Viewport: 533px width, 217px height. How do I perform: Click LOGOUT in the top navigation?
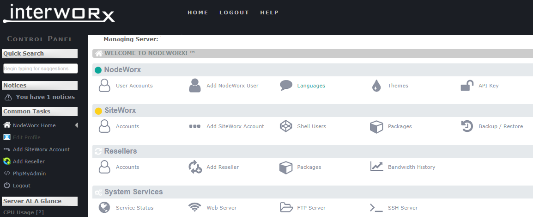(x=234, y=12)
